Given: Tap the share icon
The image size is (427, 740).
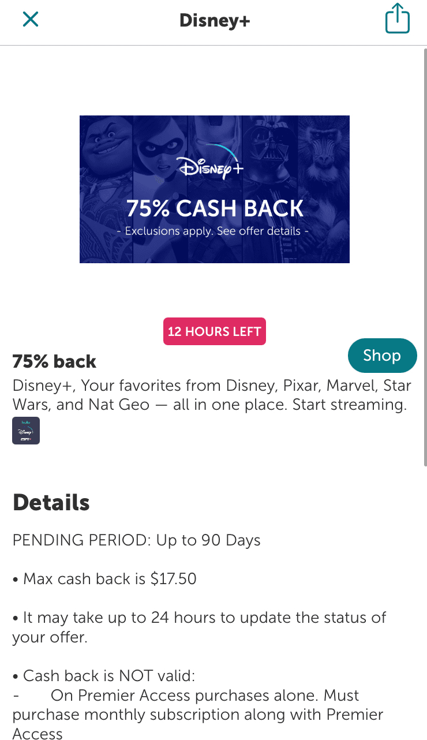Looking at the screenshot, I should (x=397, y=18).
